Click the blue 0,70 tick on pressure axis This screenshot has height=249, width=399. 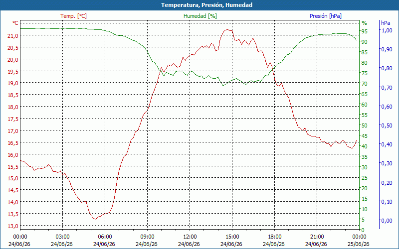pos(387,88)
